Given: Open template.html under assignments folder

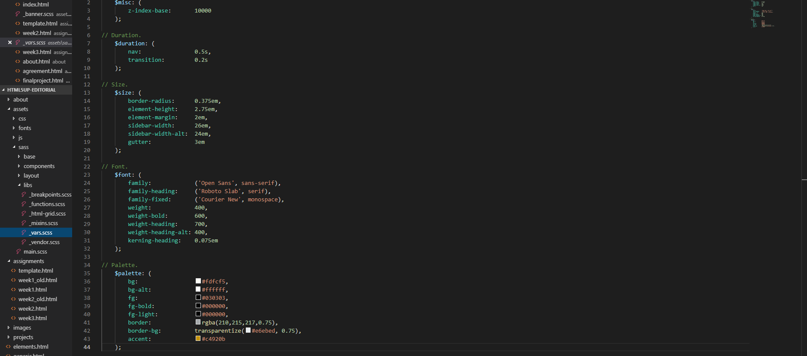Looking at the screenshot, I should coord(36,270).
